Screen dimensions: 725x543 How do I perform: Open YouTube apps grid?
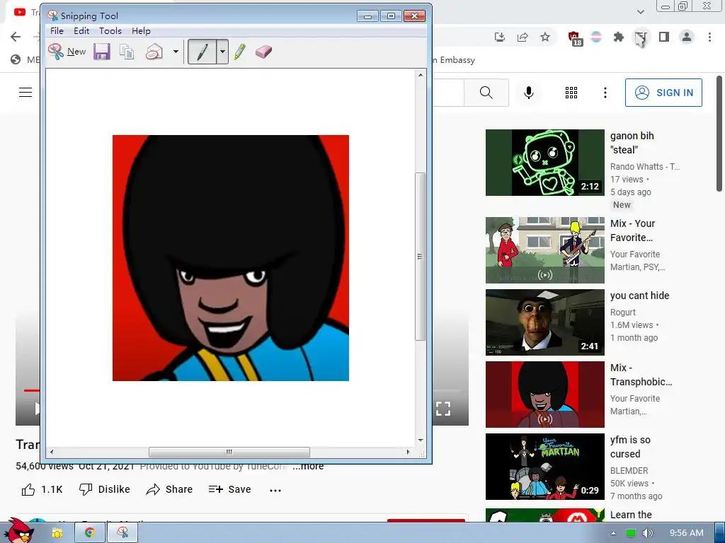[571, 93]
